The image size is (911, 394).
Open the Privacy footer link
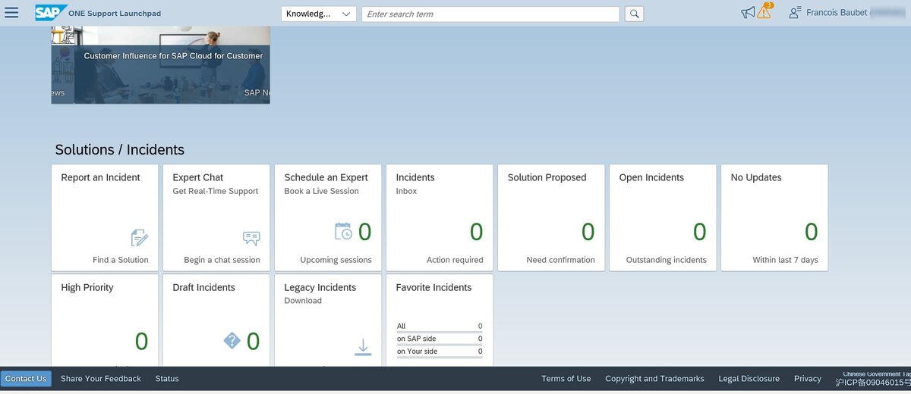click(x=808, y=379)
